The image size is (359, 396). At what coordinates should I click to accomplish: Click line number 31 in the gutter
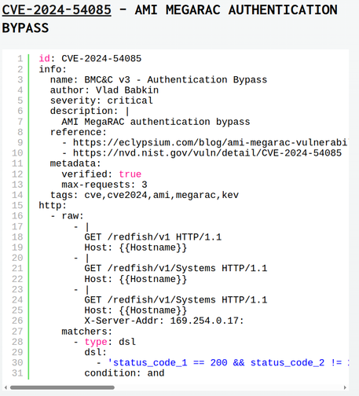point(17,373)
